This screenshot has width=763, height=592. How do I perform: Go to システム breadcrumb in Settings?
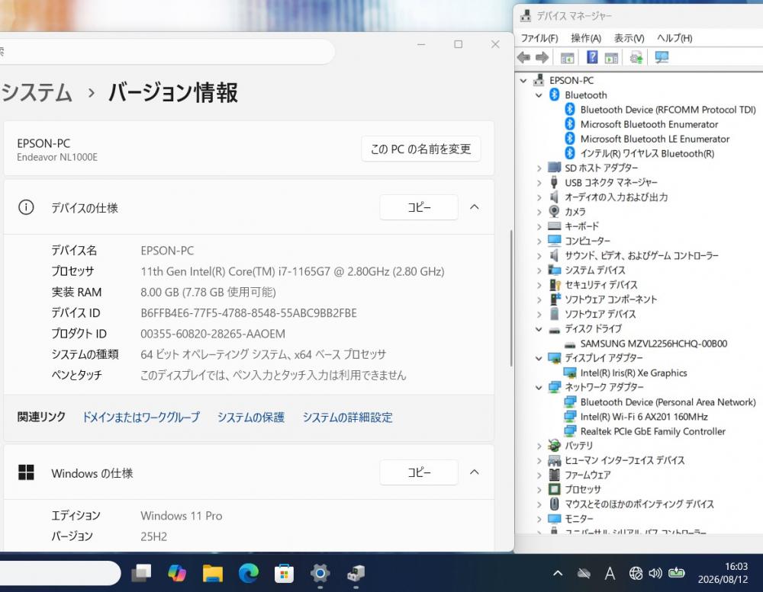tap(37, 92)
